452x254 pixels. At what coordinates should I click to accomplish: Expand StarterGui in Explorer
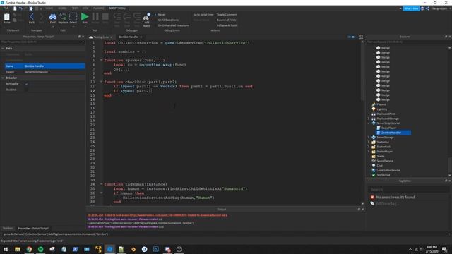point(369,142)
